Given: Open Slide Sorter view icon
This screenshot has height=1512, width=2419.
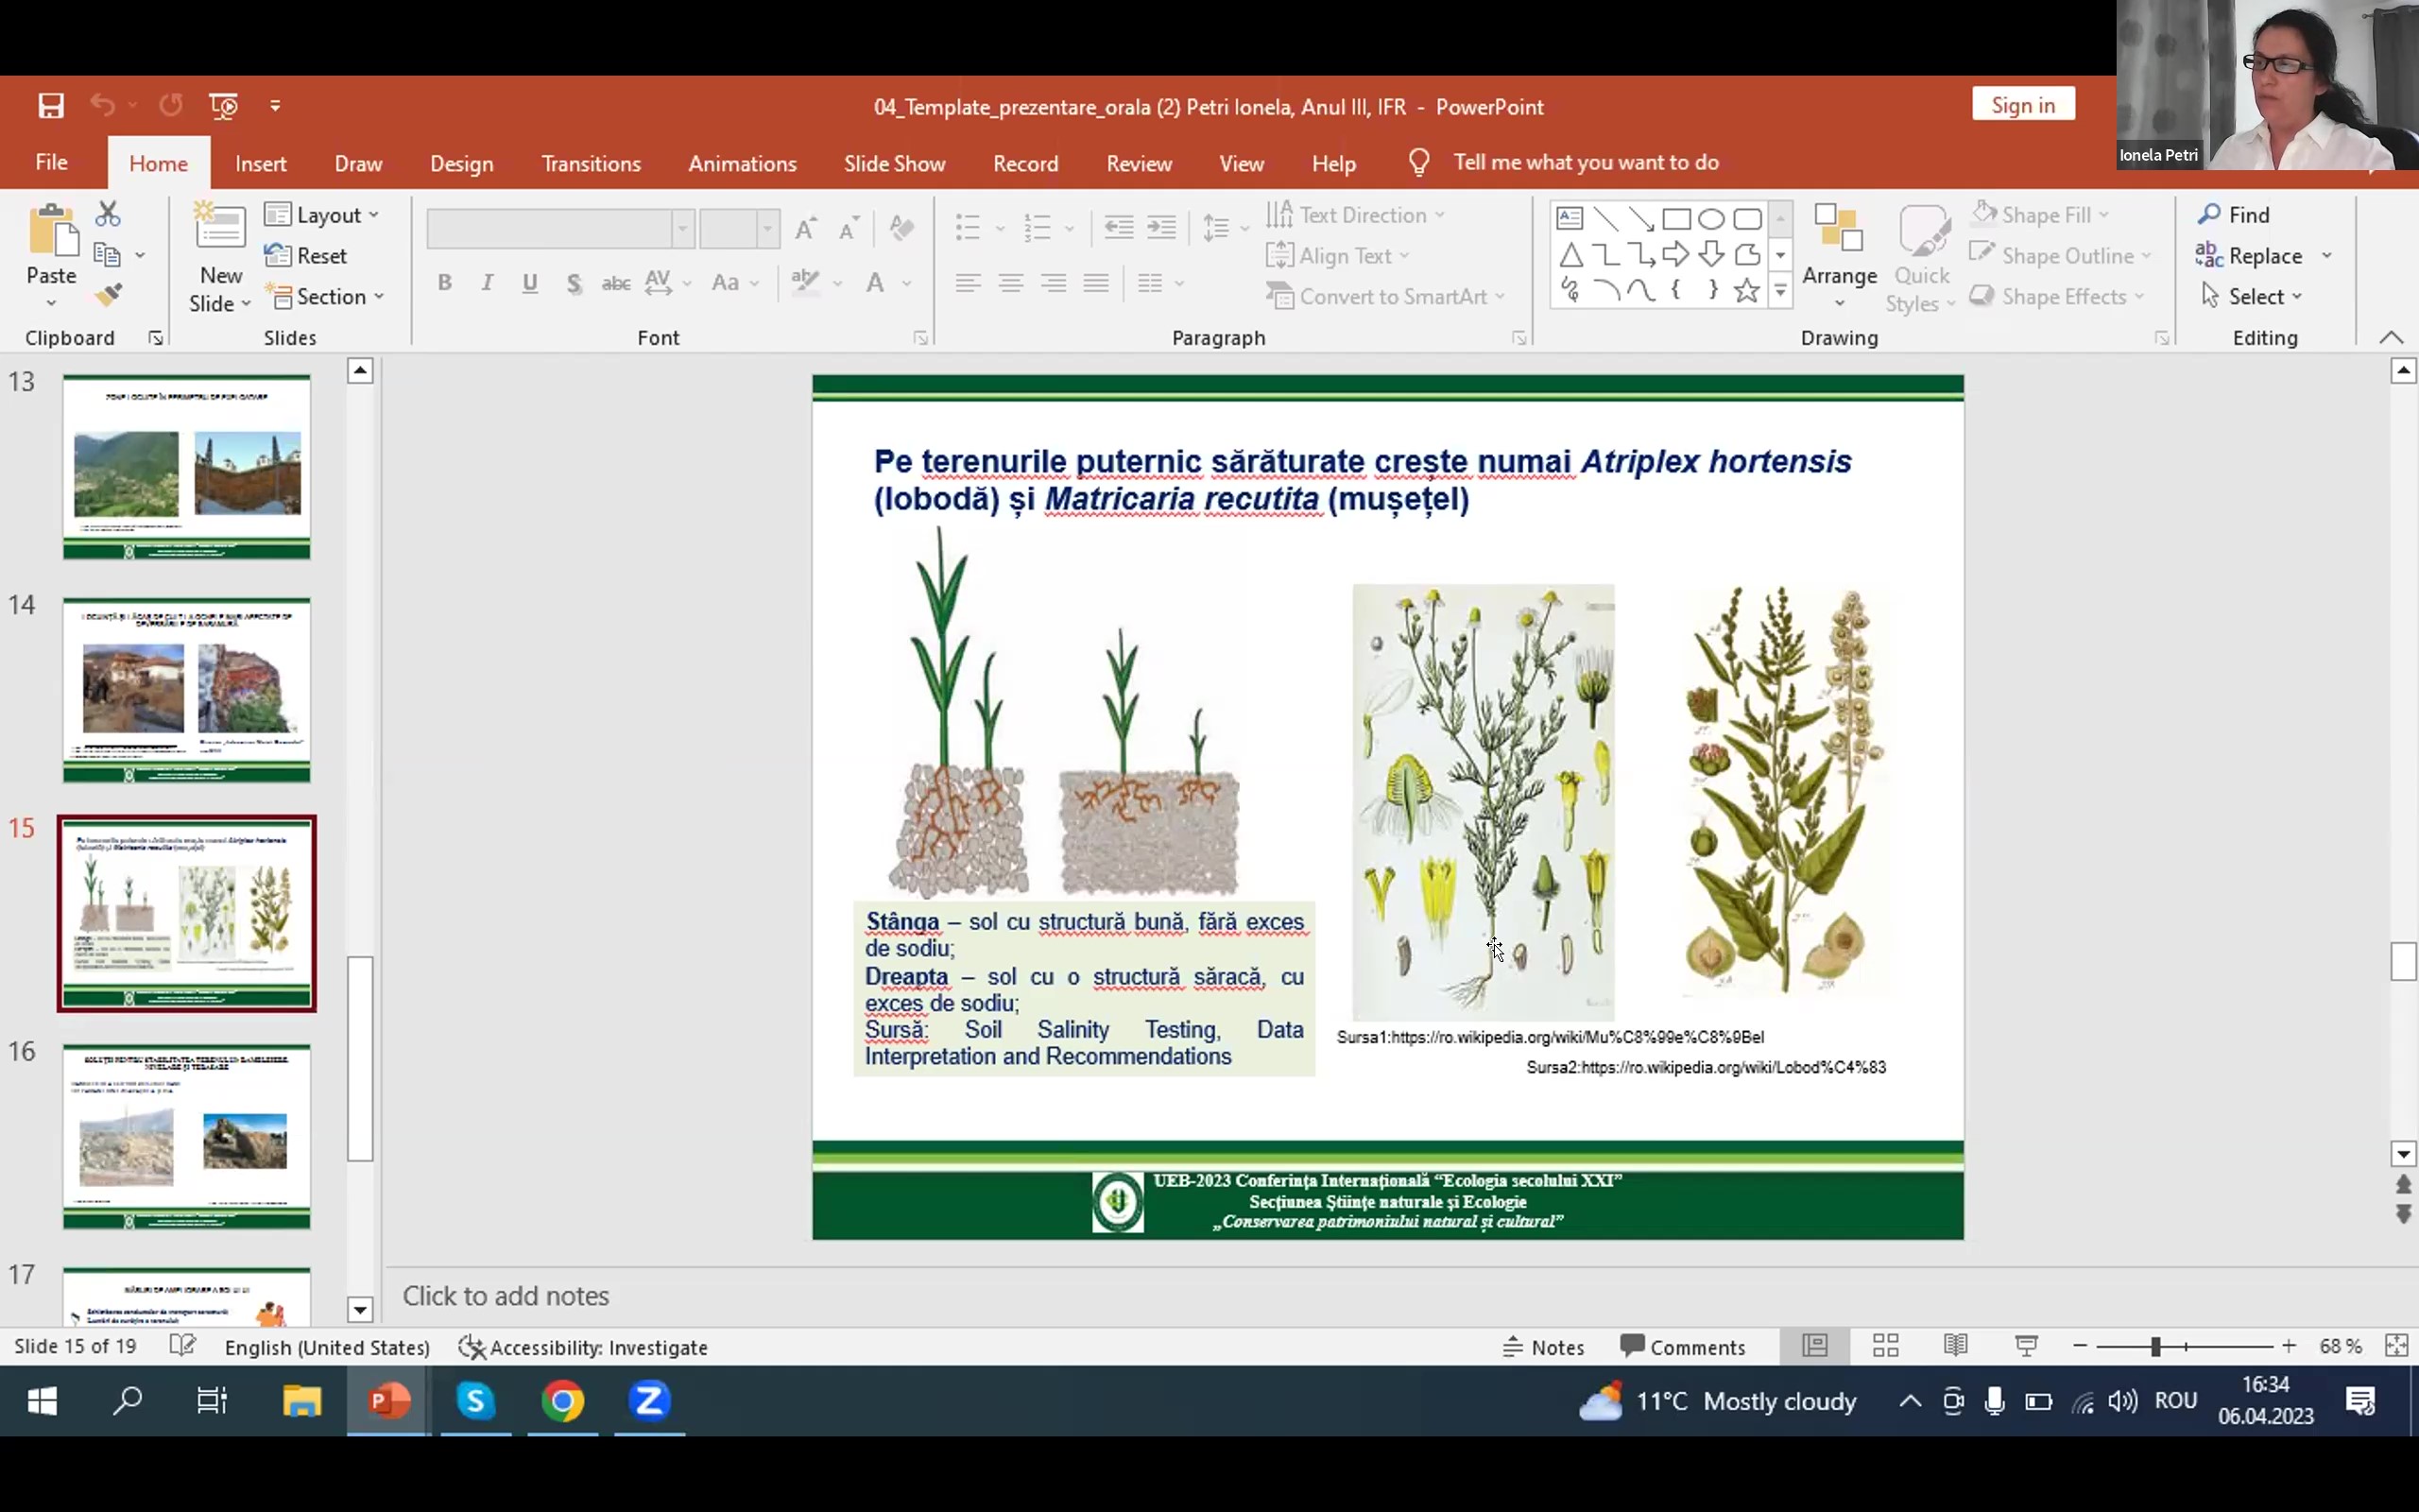Looking at the screenshot, I should (x=1885, y=1346).
